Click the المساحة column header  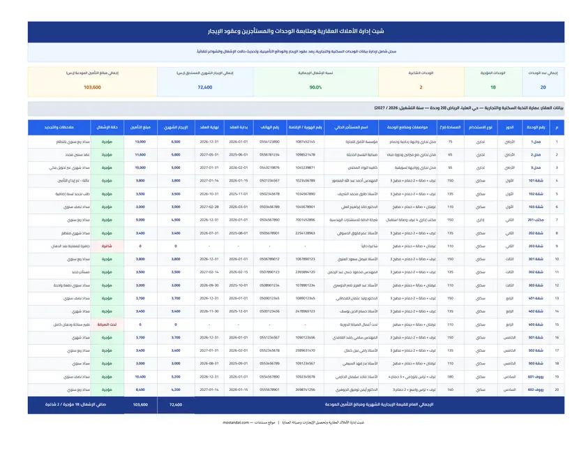(451, 128)
